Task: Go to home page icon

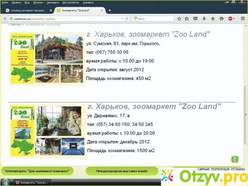Action: point(213,19)
